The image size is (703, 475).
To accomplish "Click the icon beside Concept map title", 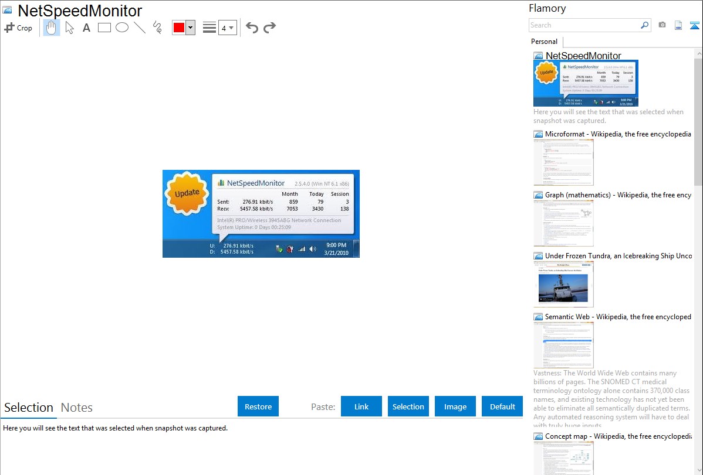I will coord(538,436).
